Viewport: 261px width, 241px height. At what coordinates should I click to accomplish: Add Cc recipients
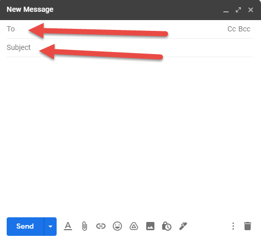(x=232, y=29)
